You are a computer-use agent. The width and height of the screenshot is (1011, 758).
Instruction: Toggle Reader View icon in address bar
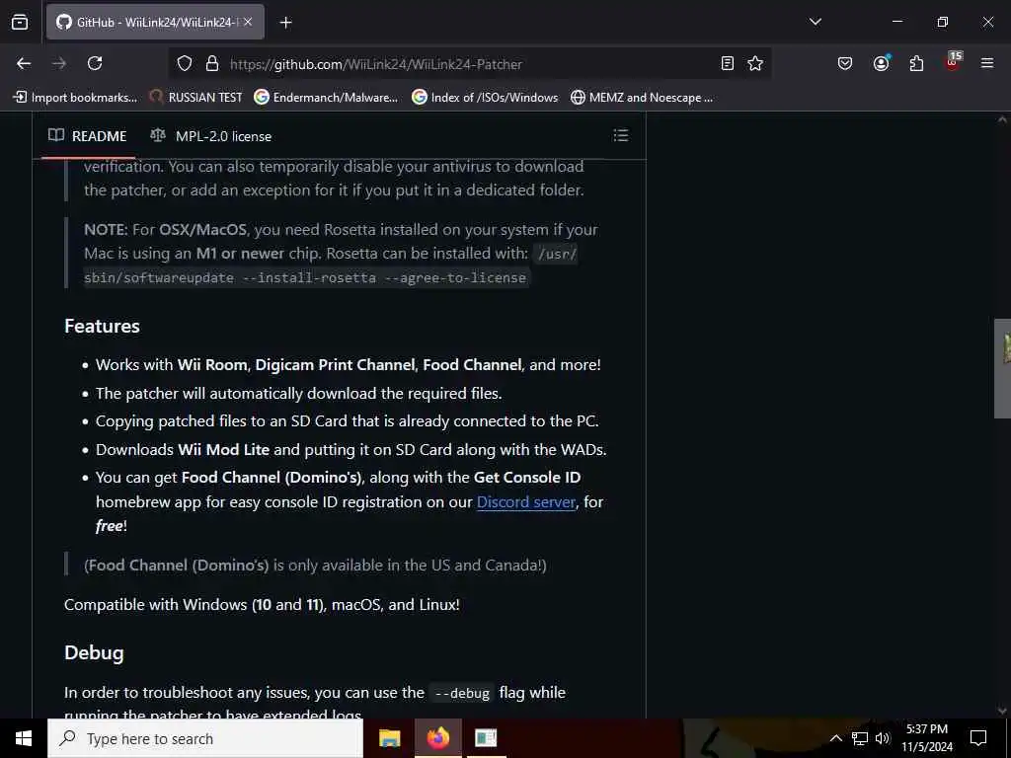coord(728,63)
